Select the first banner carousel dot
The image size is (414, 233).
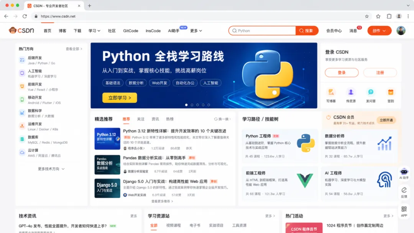coord(186,105)
